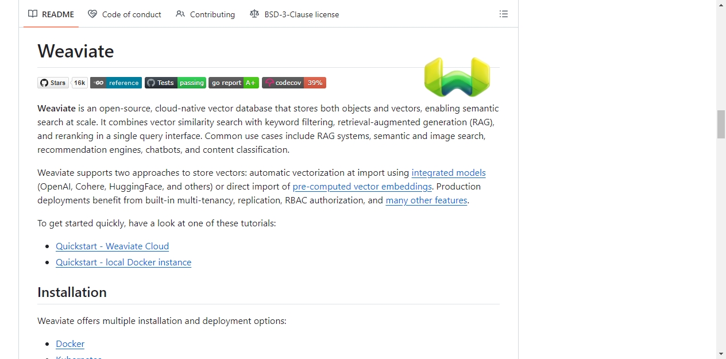The image size is (726, 359).
Task: Open the BSD-3-Clause license tab
Action: [295, 14]
